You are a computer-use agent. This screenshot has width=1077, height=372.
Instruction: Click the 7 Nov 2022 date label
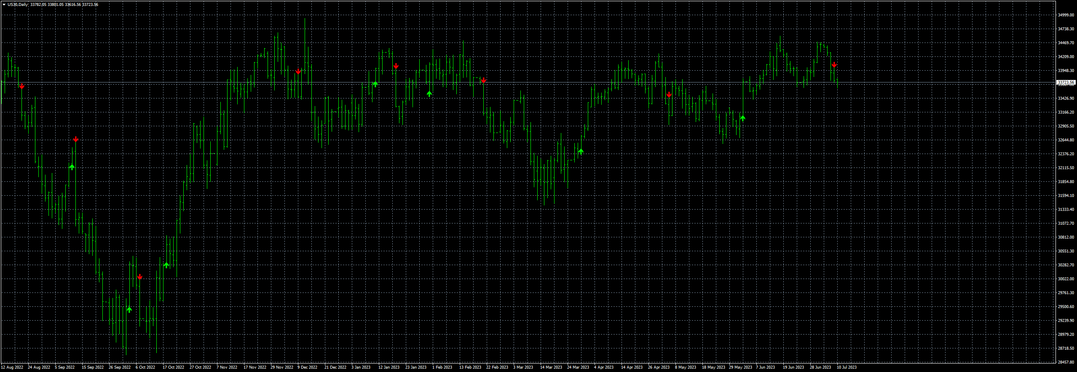pyautogui.click(x=227, y=367)
